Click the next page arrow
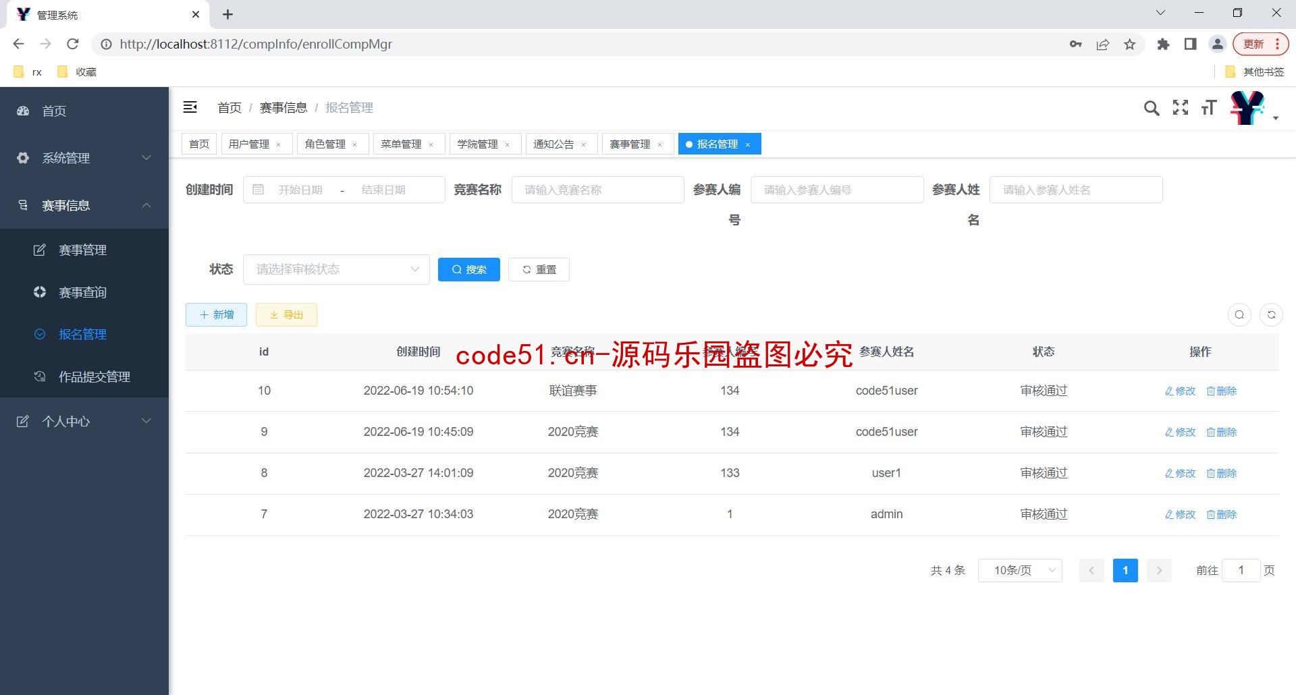 (1159, 570)
